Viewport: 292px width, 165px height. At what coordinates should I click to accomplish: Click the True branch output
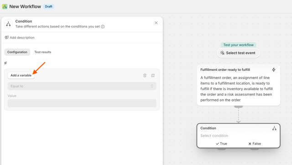pos(221,144)
